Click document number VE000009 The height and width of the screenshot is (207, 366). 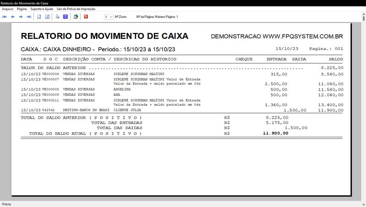[x=50, y=95]
